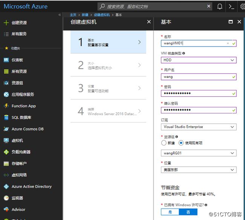This screenshot has height=220, width=245.
Task: Click the Dashboard icon in sidebar
Action: pos(6,60)
